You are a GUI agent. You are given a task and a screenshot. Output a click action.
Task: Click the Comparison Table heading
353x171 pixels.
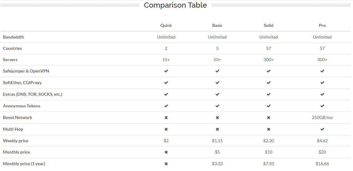175,5
